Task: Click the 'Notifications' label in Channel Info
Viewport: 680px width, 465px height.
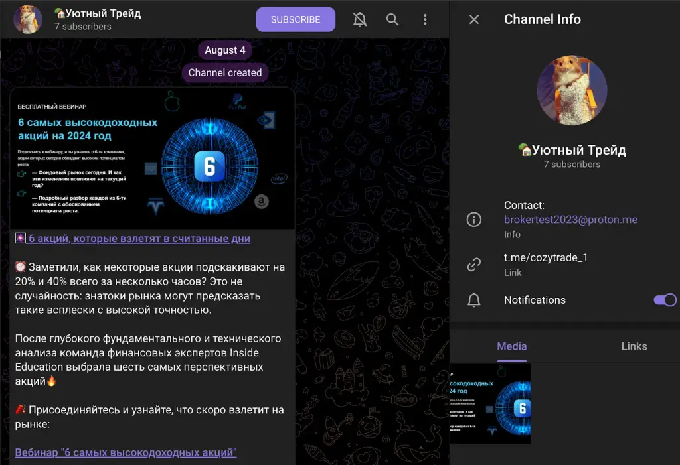Action: click(535, 300)
